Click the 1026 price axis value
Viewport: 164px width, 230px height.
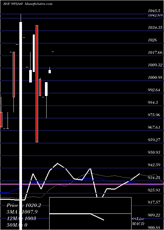click(x=152, y=40)
